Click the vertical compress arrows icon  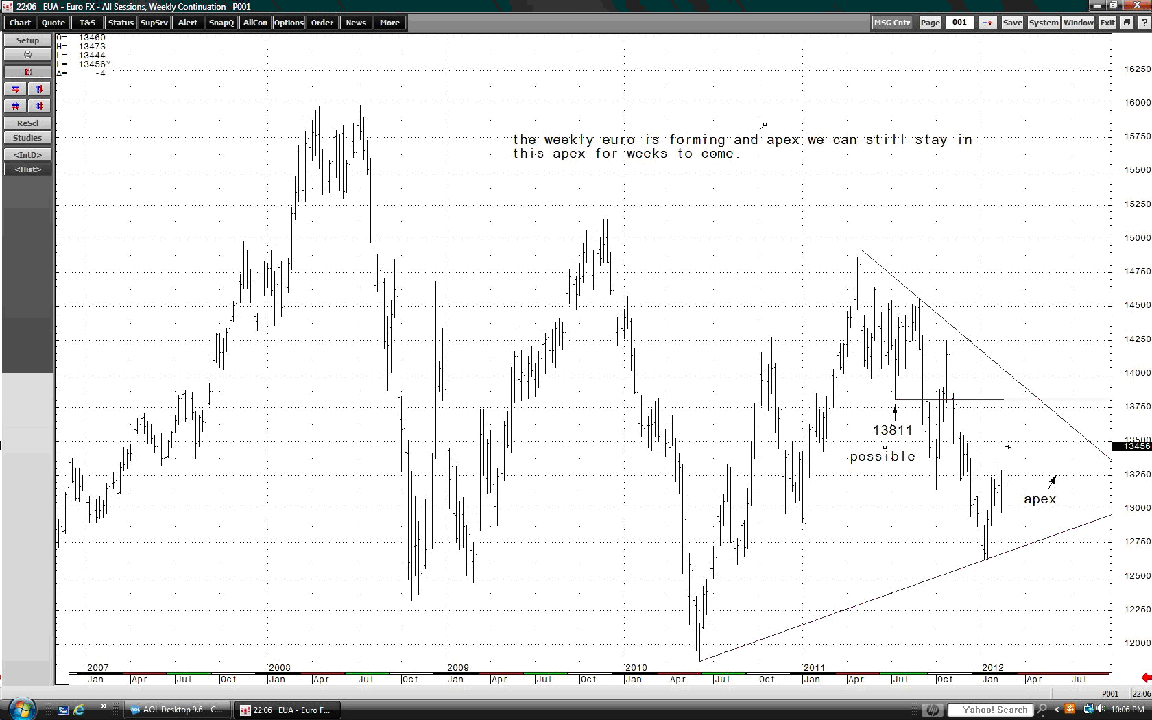[39, 106]
